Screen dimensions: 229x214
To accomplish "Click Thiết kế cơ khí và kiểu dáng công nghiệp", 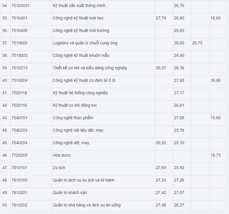I will 90,68.
